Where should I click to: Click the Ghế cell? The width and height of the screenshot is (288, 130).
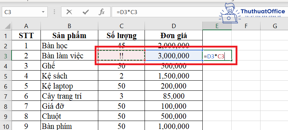[69, 66]
